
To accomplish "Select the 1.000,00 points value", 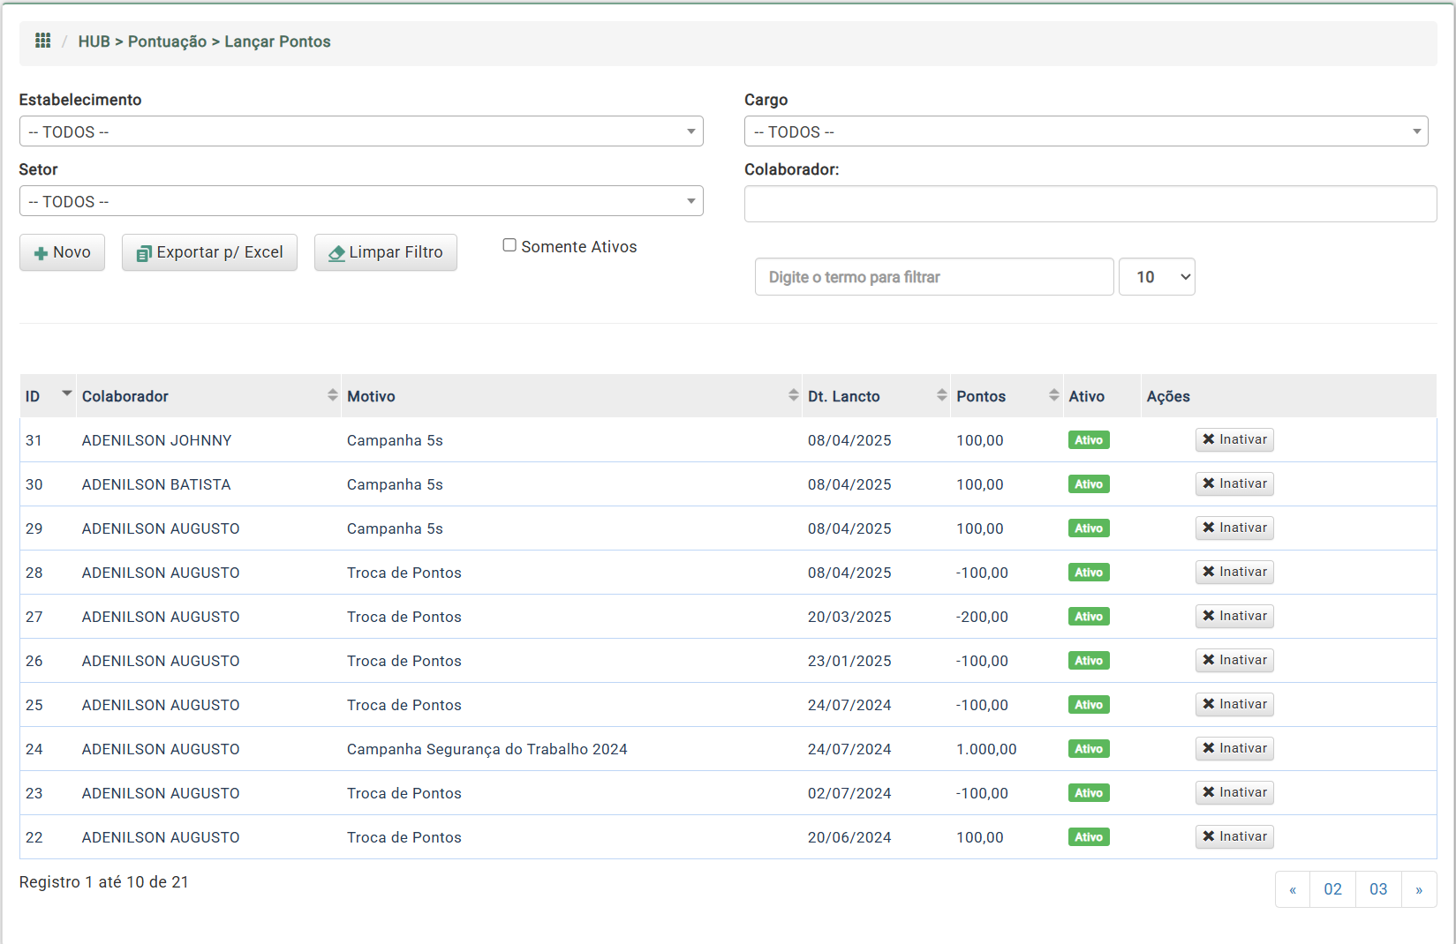I will point(986,749).
